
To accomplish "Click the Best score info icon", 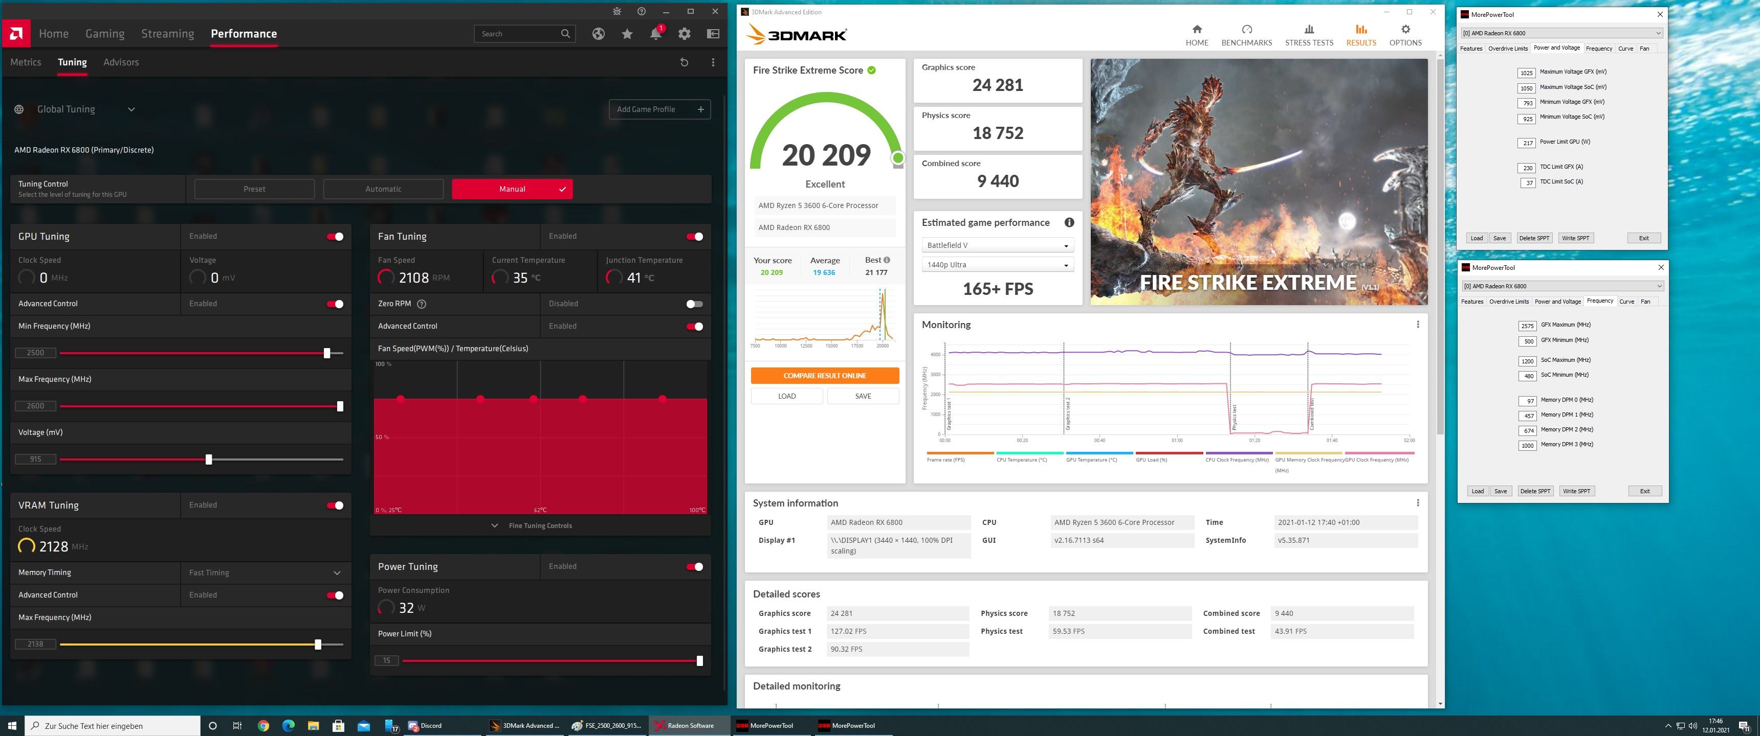I will 887,260.
